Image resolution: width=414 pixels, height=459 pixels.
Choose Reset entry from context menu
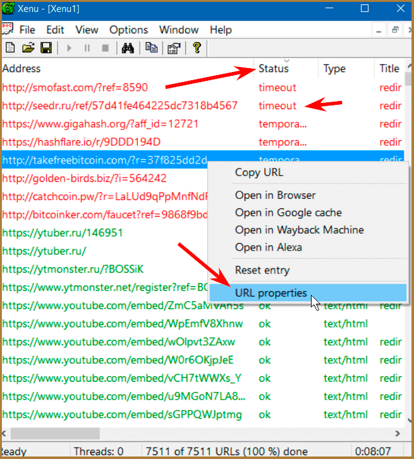pyautogui.click(x=308, y=270)
